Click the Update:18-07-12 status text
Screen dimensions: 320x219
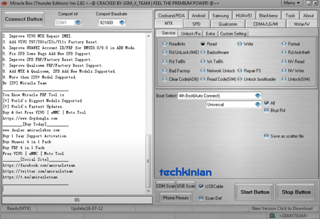pos(87,208)
